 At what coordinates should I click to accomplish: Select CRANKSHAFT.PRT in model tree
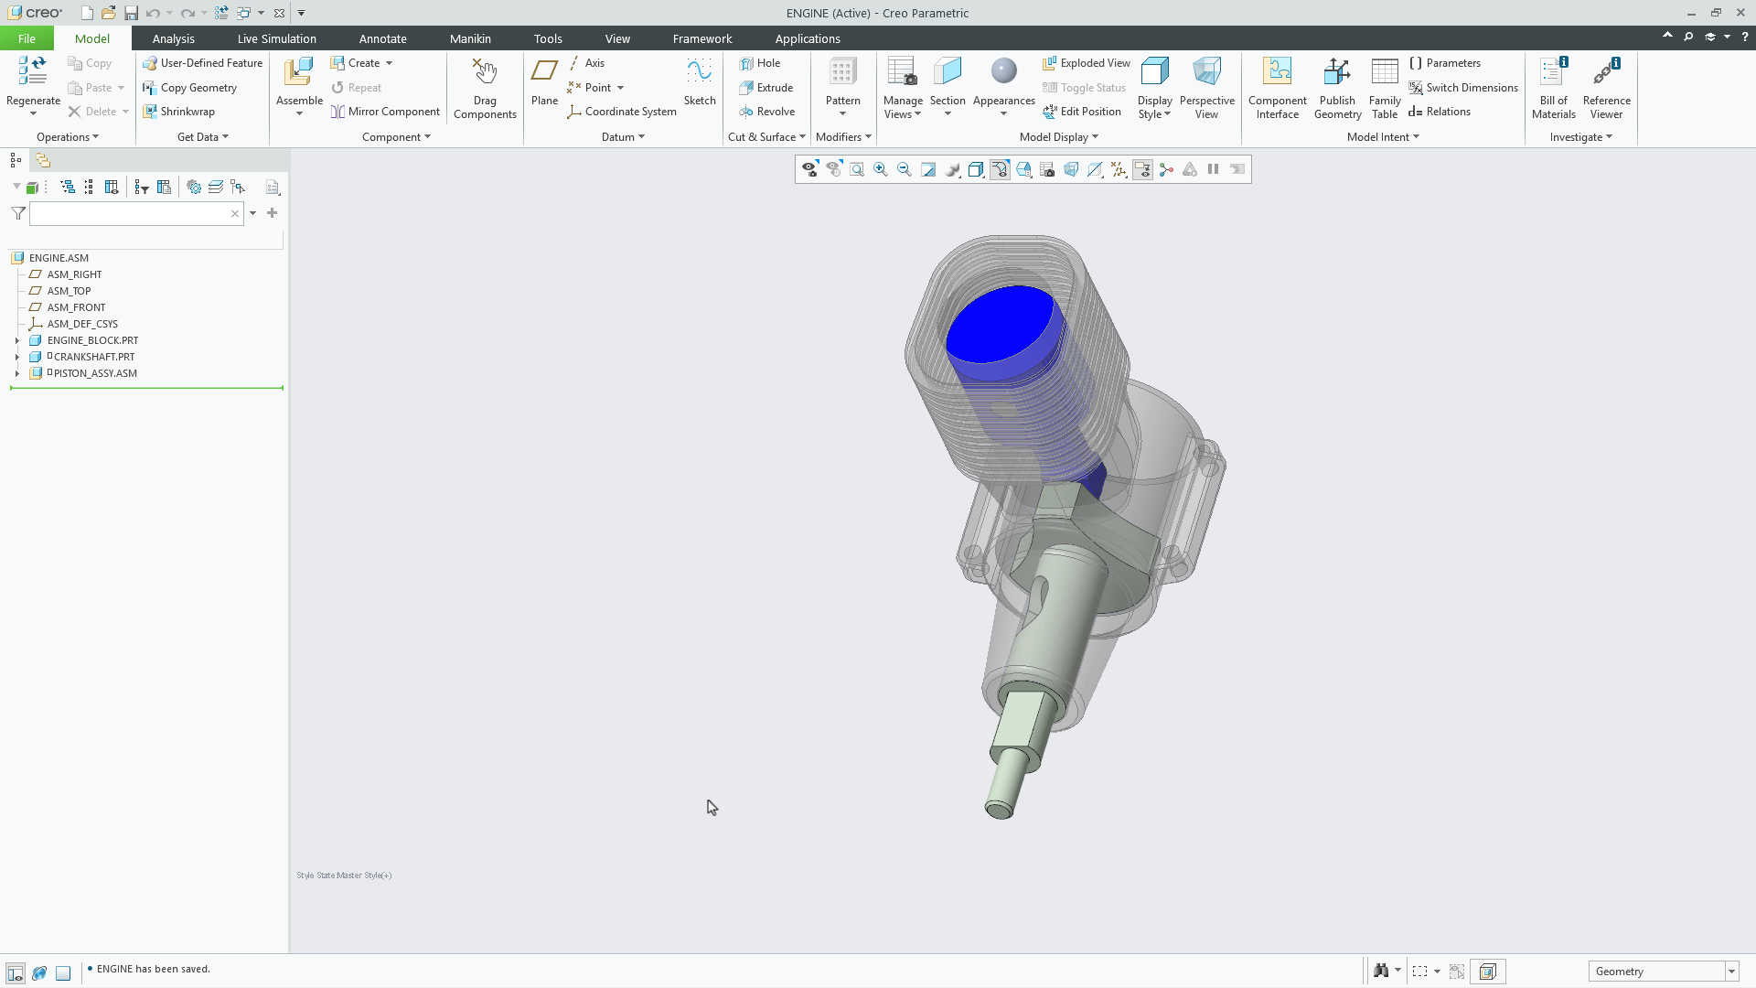click(94, 357)
